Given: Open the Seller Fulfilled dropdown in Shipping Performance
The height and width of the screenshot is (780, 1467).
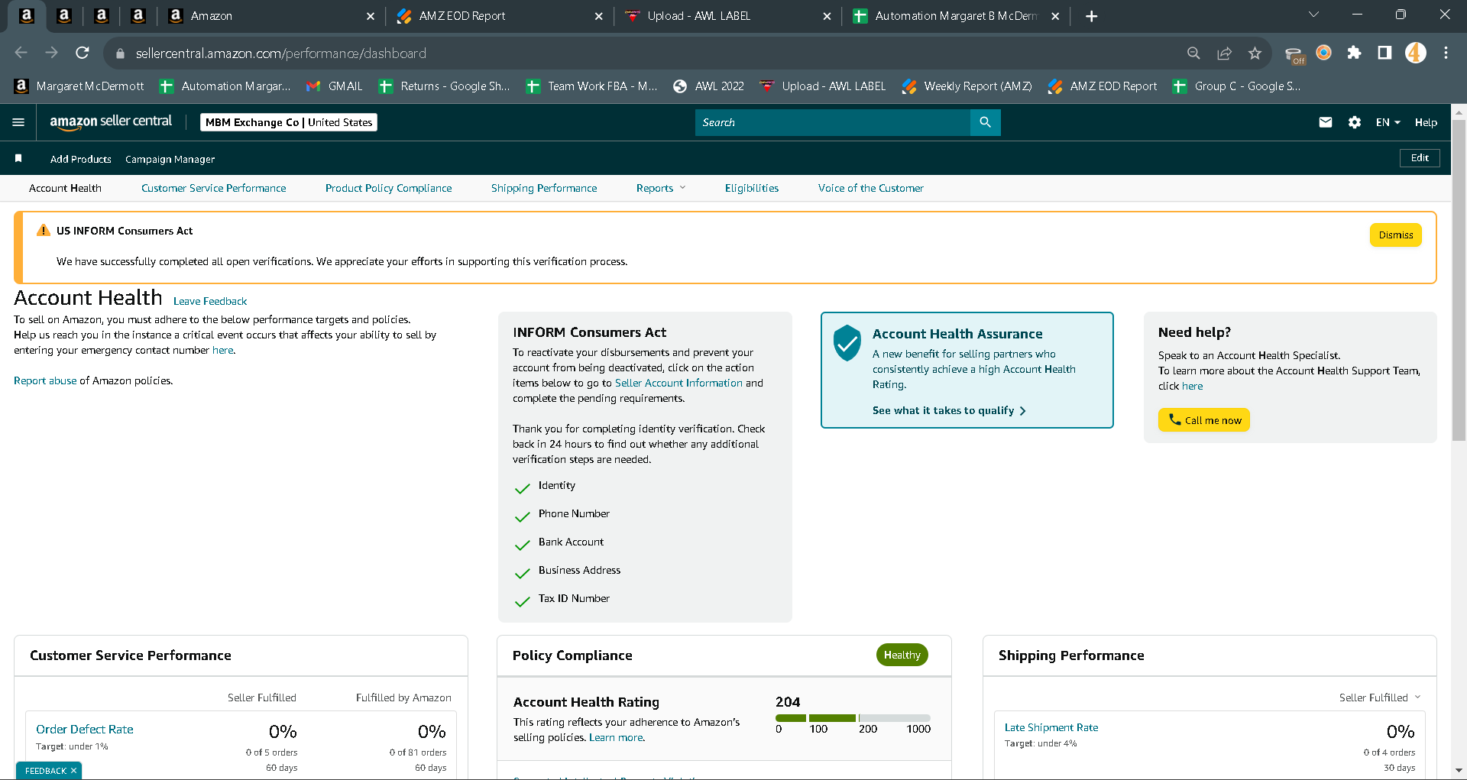Looking at the screenshot, I should pos(1379,697).
